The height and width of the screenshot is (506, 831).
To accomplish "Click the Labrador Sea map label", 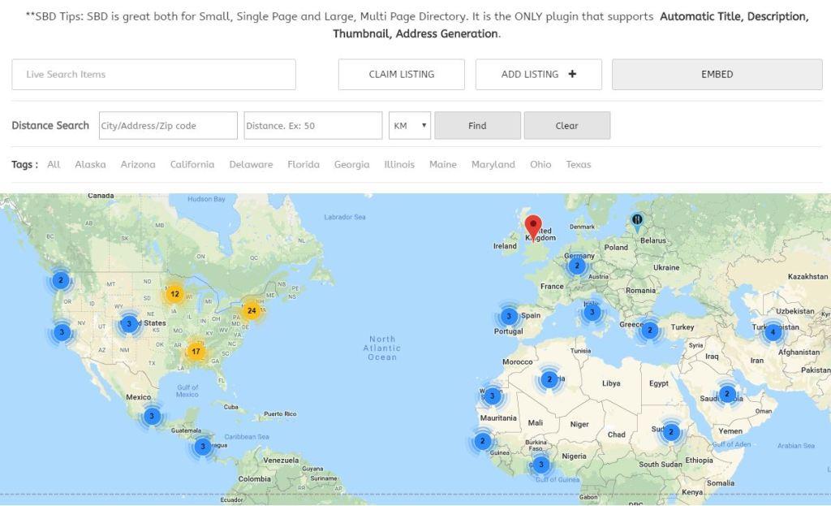I will coord(345,217).
